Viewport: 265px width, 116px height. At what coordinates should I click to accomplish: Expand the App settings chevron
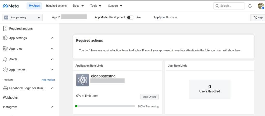(52, 38)
